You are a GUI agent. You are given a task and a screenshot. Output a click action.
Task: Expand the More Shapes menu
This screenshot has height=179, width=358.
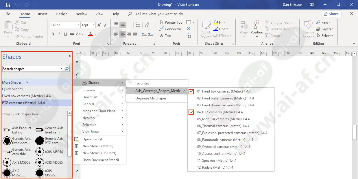pyautogui.click(x=15, y=82)
